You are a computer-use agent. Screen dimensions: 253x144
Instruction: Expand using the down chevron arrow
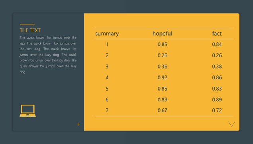point(232,124)
